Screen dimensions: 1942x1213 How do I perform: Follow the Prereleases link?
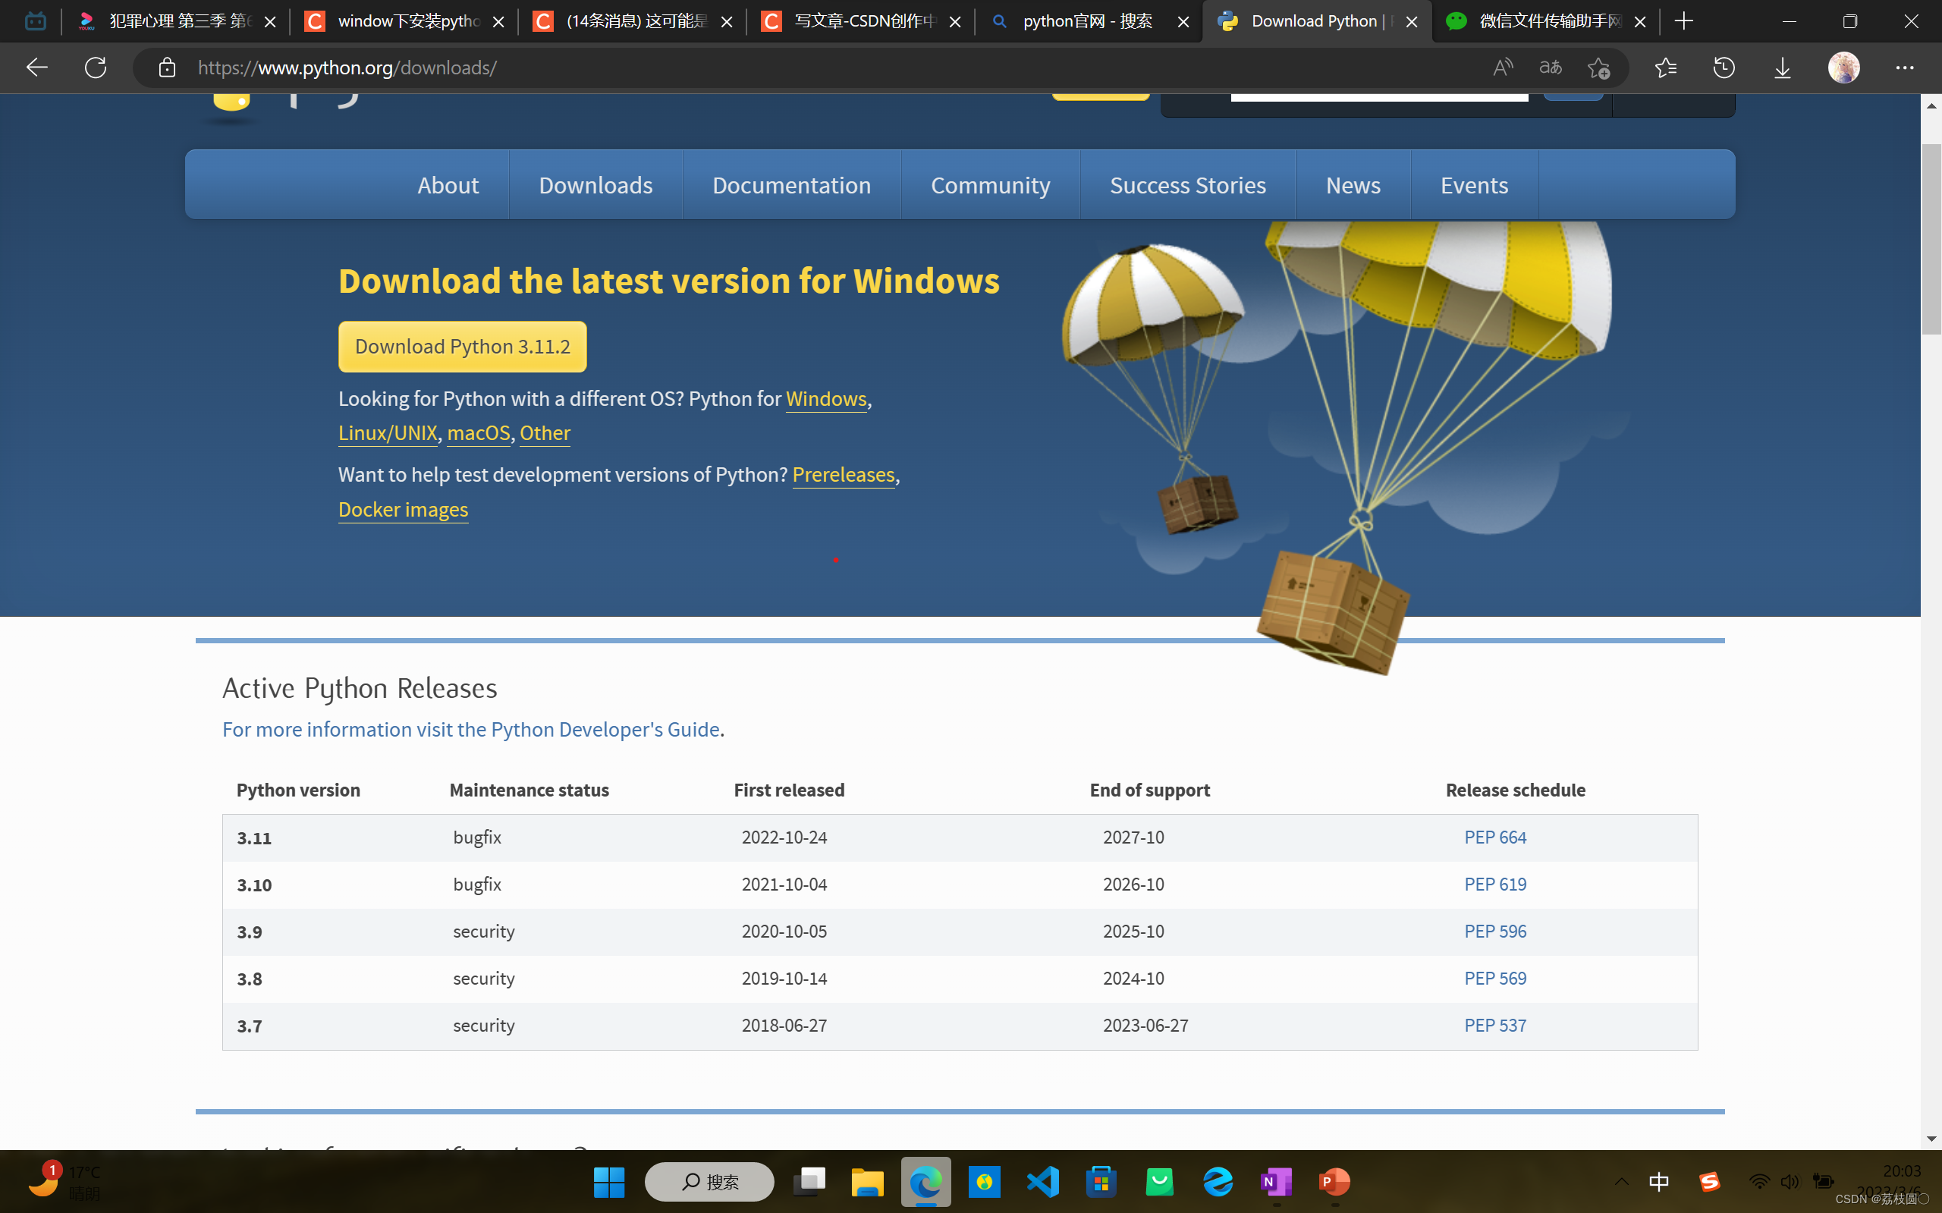coord(843,475)
